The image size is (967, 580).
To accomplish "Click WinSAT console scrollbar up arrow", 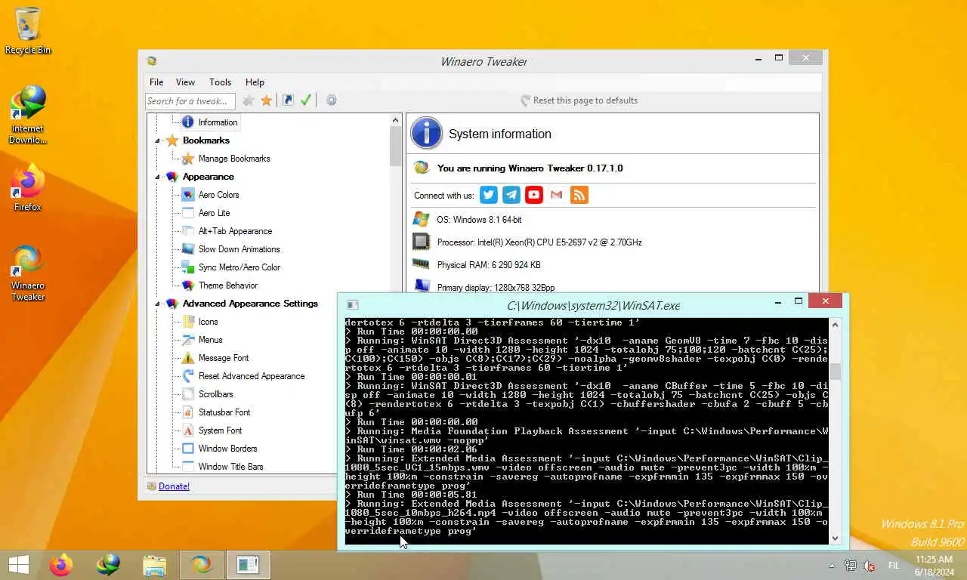I will [x=835, y=325].
